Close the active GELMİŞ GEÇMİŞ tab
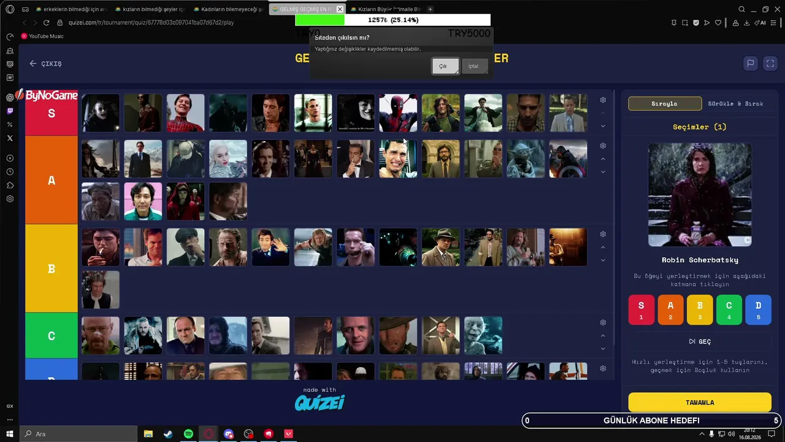This screenshot has width=785, height=442. 340,9
